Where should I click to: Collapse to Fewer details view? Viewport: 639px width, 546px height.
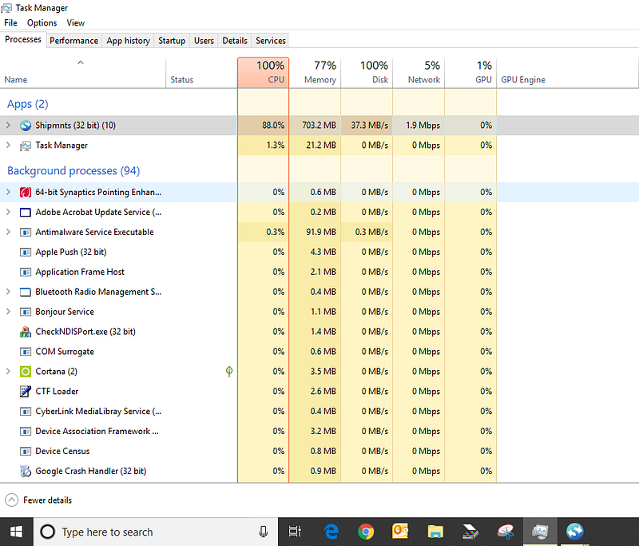pyautogui.click(x=38, y=500)
